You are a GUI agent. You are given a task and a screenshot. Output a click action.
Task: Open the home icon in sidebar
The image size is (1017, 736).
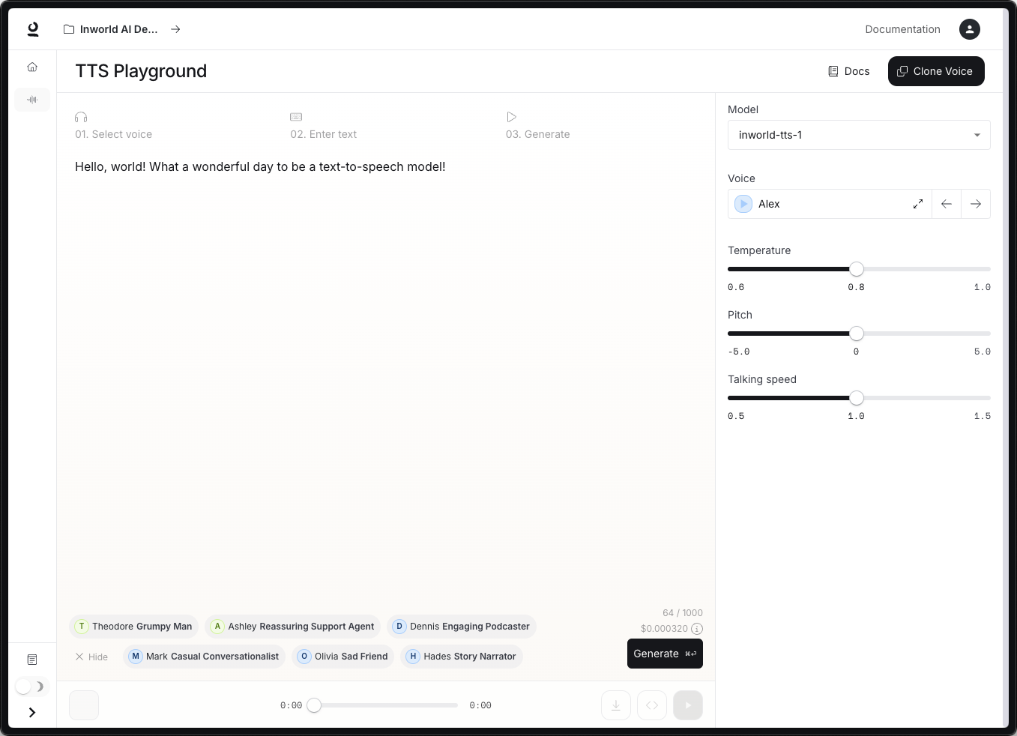pos(32,67)
